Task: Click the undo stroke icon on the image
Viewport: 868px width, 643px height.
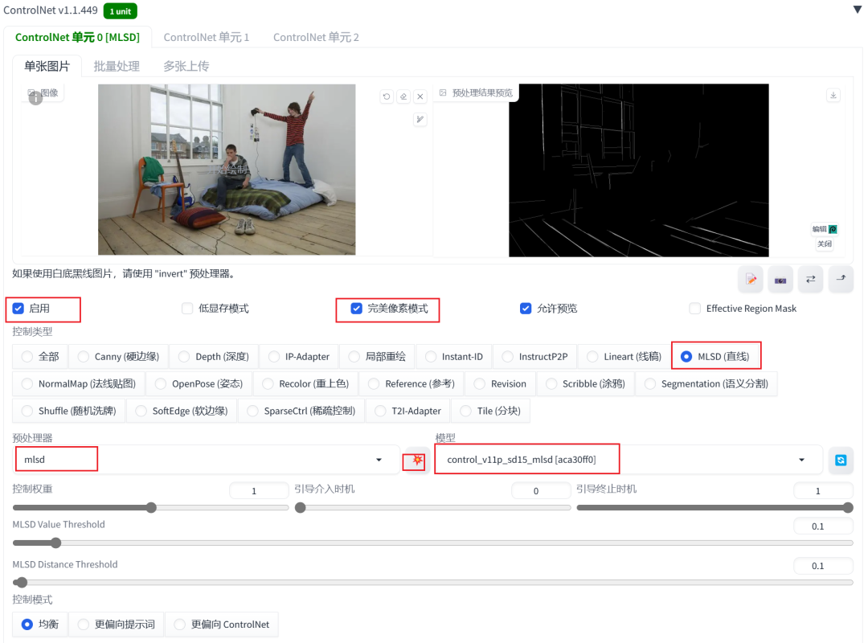Action: 387,96
